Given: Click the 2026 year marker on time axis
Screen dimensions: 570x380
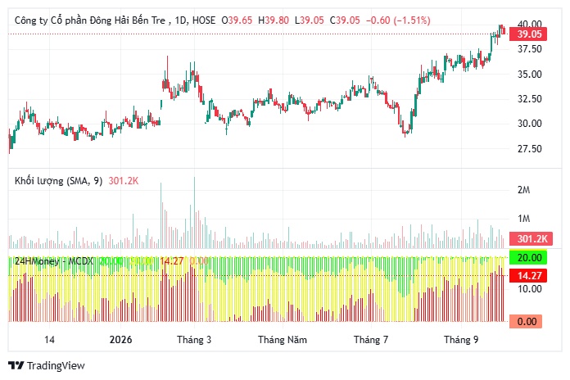Looking at the screenshot, I should [120, 340].
